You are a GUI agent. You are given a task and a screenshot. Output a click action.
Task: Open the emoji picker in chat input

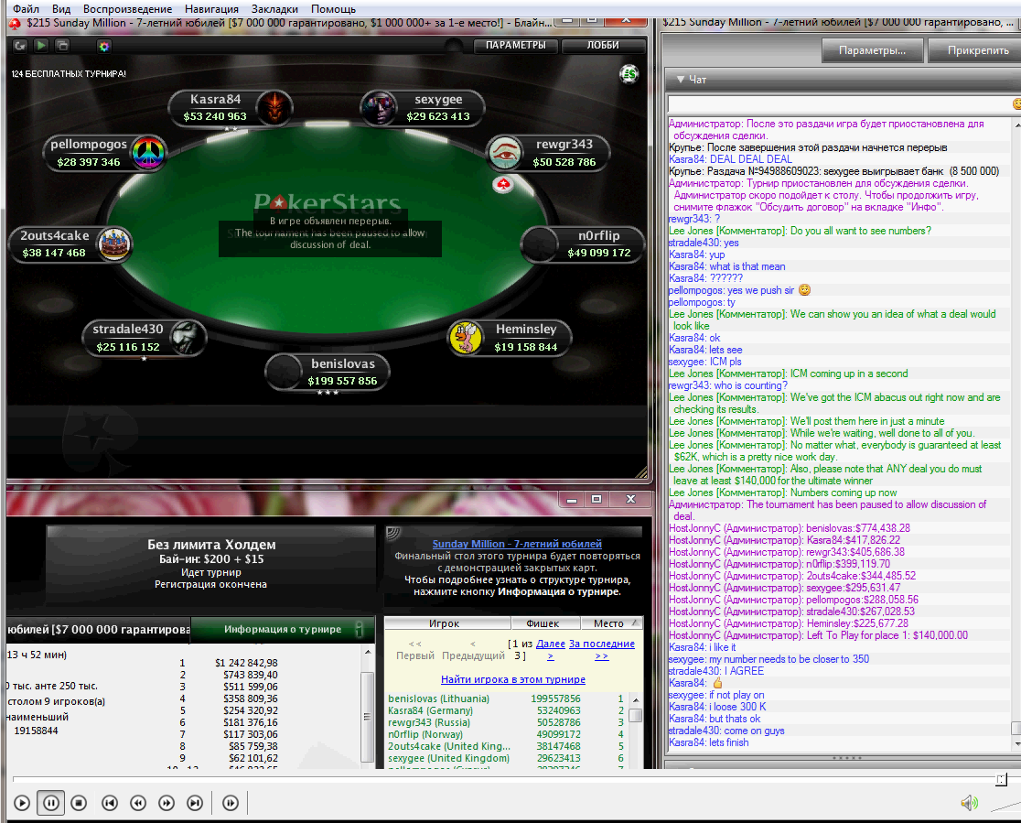coord(1016,104)
